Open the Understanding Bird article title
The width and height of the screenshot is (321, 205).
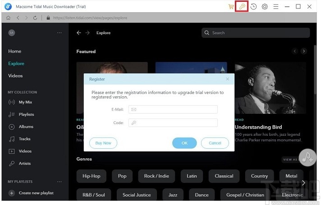click(258, 127)
